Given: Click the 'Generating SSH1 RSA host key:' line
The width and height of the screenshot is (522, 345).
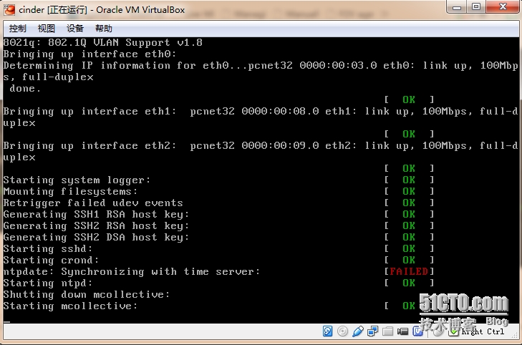Looking at the screenshot, I should pos(96,214).
